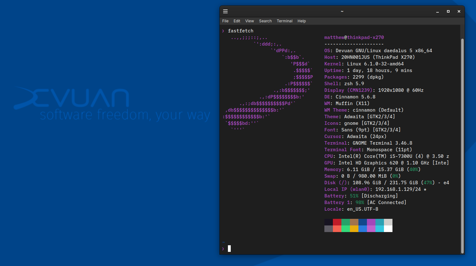
Task: Click the 'CPU: Intel(R) Core(TM) i5-7300U' line
Action: (387, 156)
